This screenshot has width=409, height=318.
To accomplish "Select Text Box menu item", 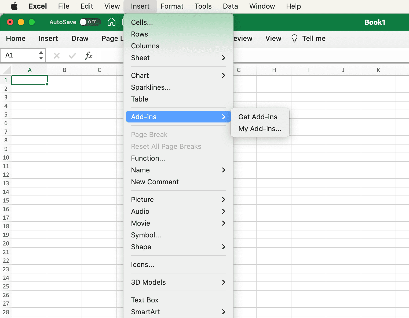I will click(x=178, y=300).
